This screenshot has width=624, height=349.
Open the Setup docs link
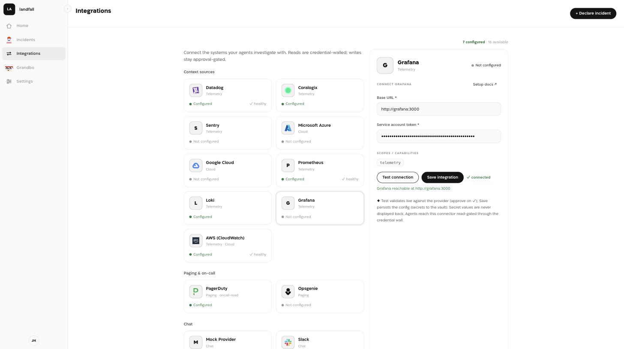485,84
